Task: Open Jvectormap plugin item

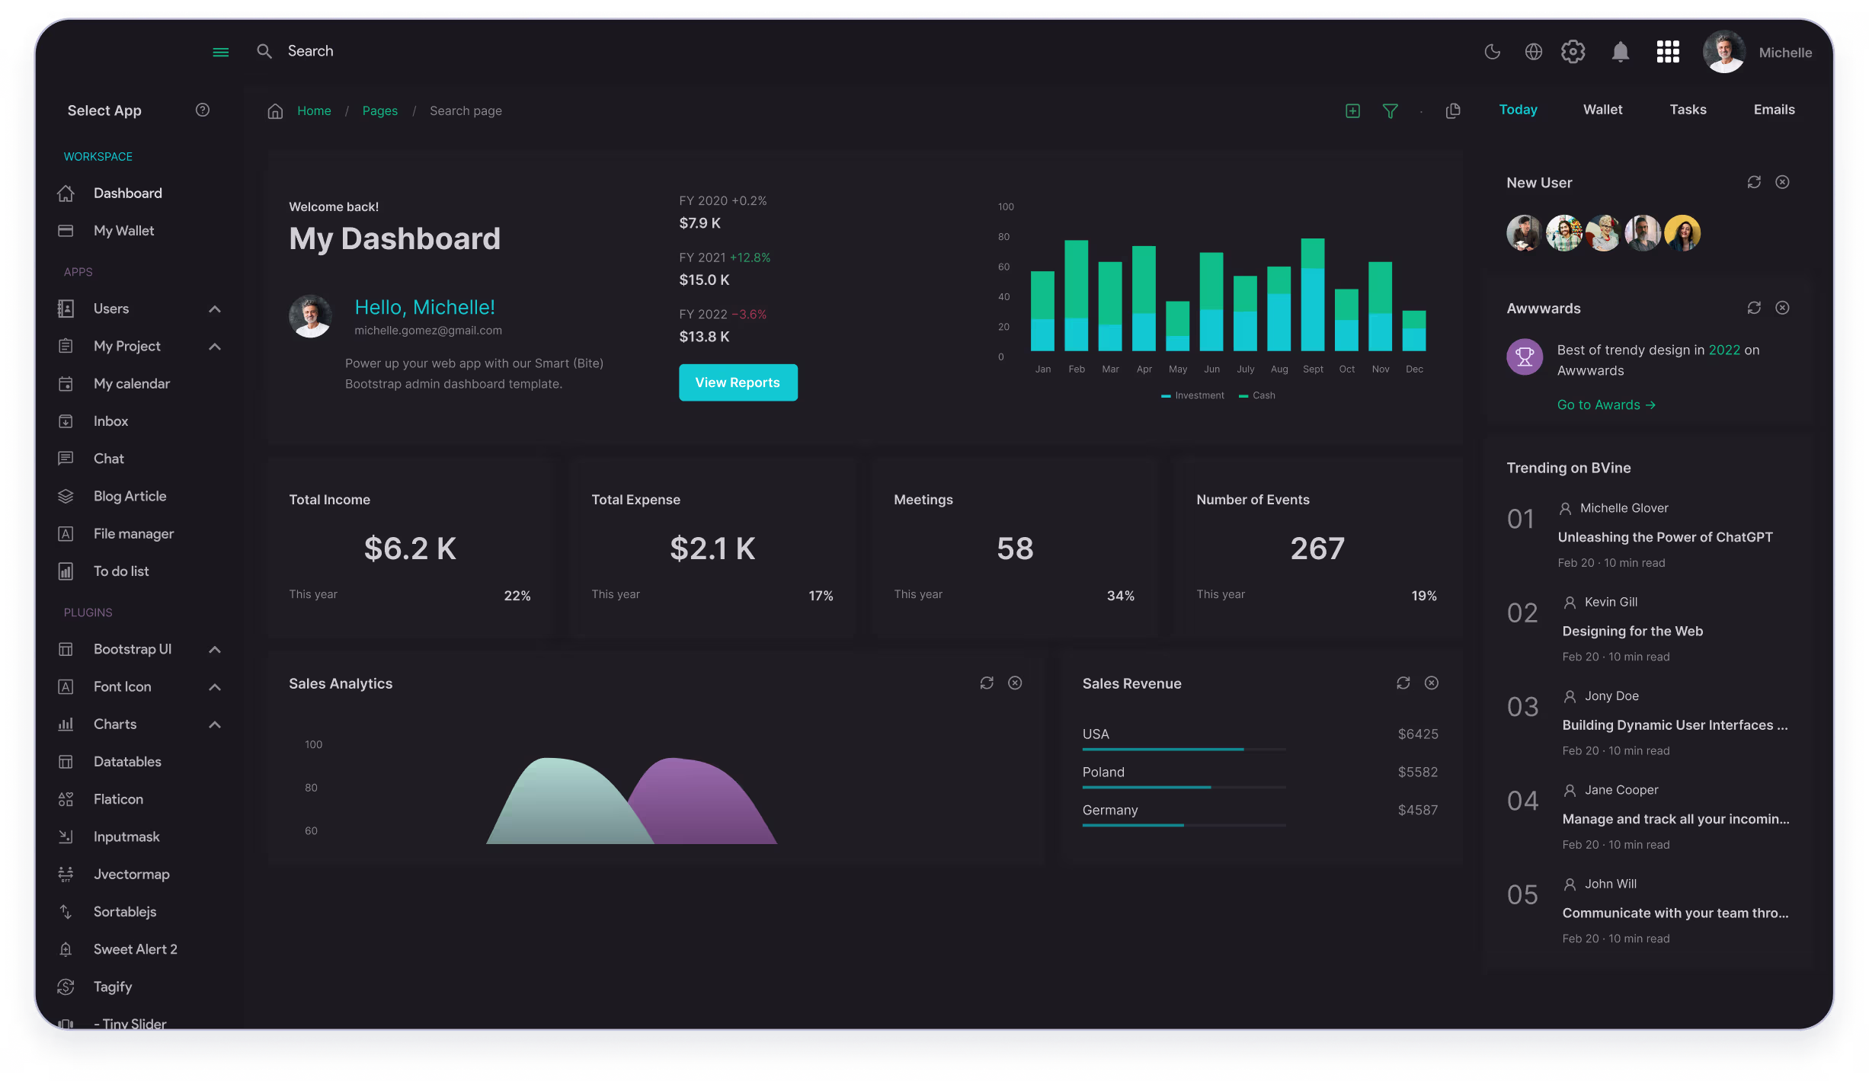Action: click(x=114, y=875)
